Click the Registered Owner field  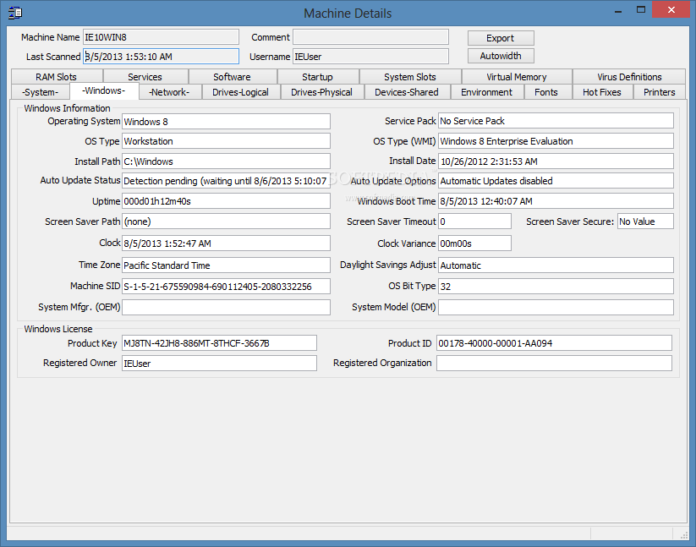click(x=220, y=363)
